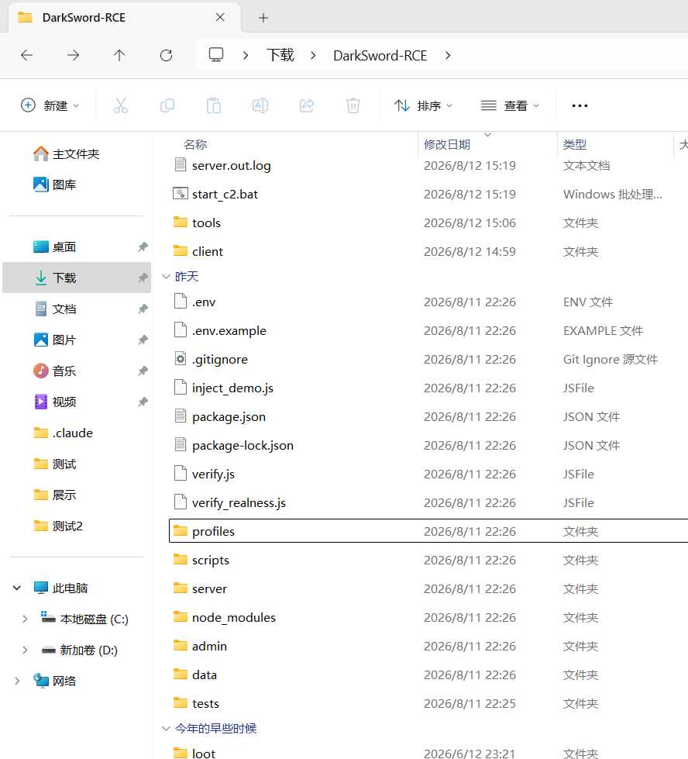Expand 本地磁盘 (C:) tree node
Image resolution: width=688 pixels, height=759 pixels.
25,619
